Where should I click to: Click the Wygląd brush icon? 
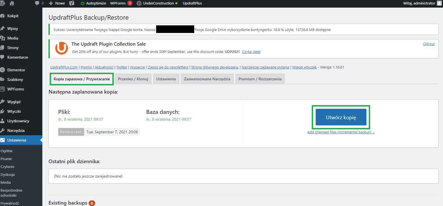(2, 102)
